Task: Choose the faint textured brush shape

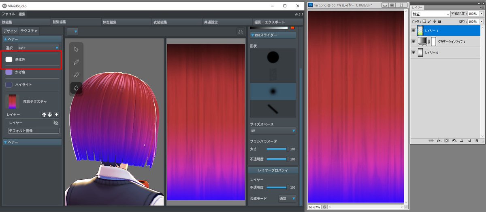Action: click(273, 74)
